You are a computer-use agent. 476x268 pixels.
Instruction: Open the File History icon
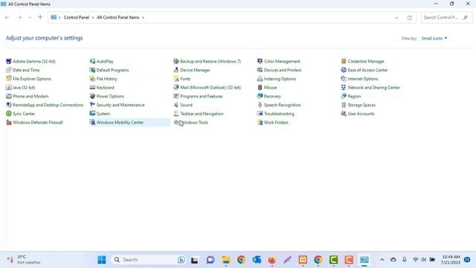[92, 79]
